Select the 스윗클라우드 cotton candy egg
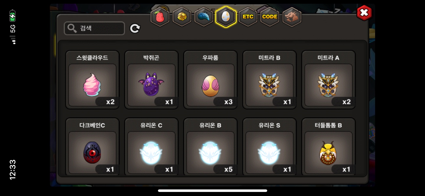425x196 pixels. pyautogui.click(x=92, y=80)
